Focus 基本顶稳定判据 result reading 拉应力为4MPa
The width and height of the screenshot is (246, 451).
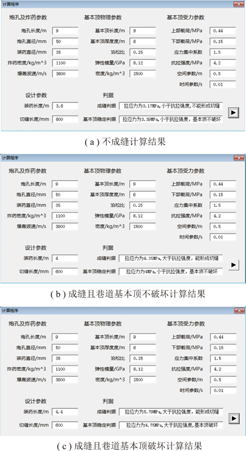click(x=170, y=272)
